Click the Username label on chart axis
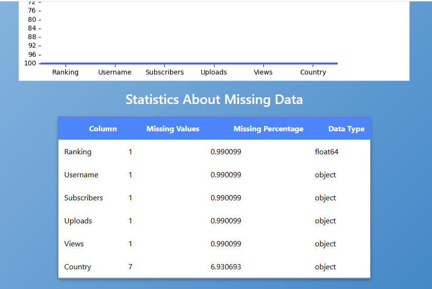Image resolution: width=432 pixels, height=289 pixels. tap(114, 72)
